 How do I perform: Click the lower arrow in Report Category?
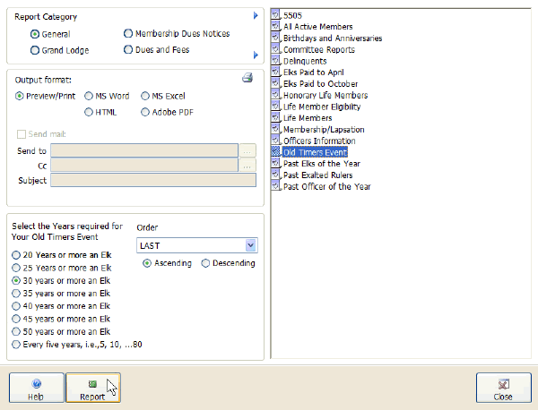(256, 56)
